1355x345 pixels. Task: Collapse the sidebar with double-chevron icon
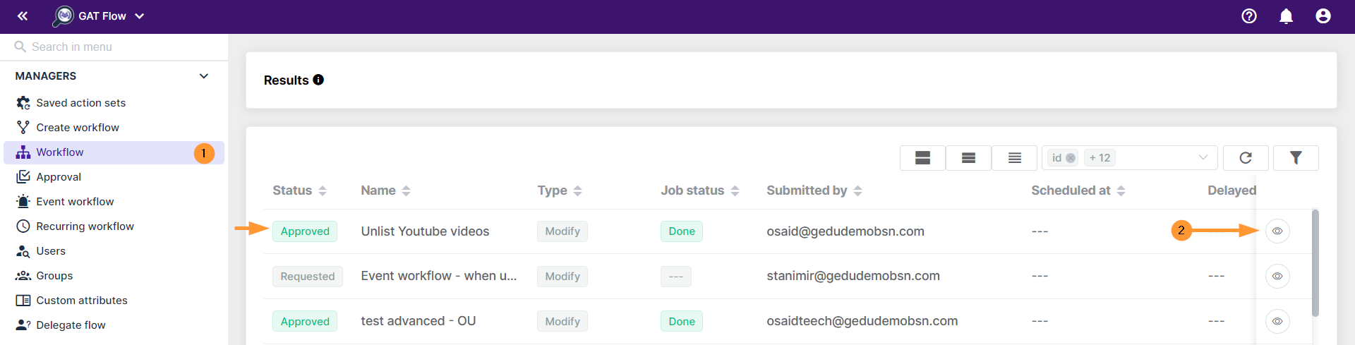click(23, 16)
